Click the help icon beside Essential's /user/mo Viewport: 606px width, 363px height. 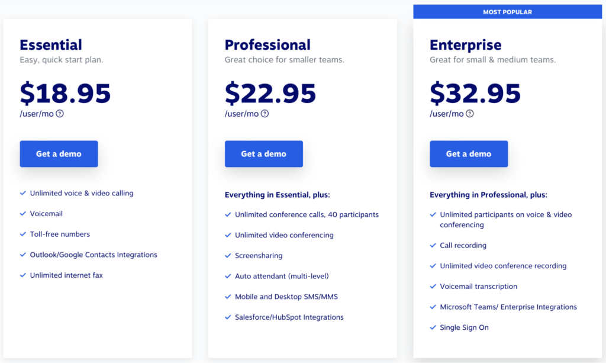(x=60, y=114)
